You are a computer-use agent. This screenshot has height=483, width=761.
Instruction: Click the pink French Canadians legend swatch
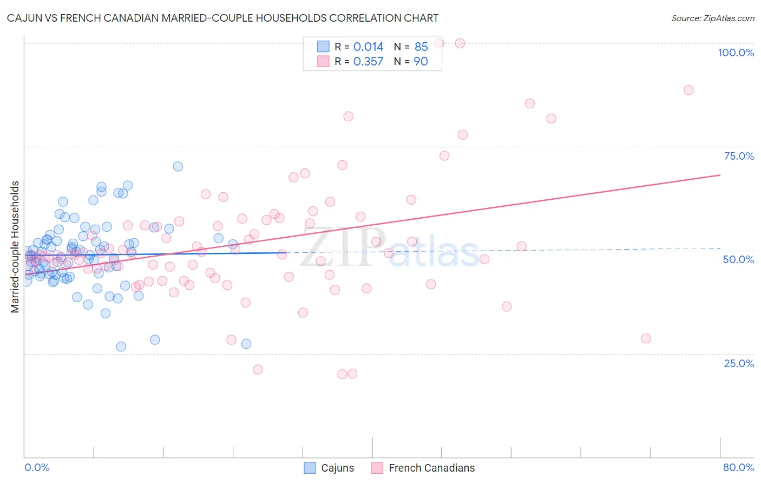point(377,468)
